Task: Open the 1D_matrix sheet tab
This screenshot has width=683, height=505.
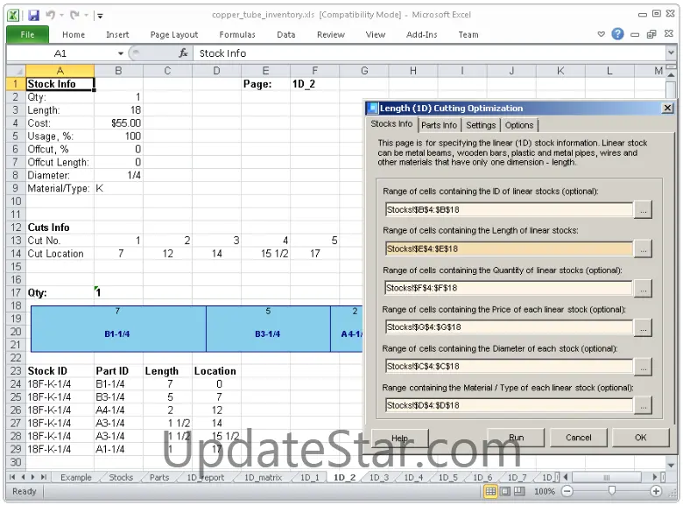Action: click(263, 478)
